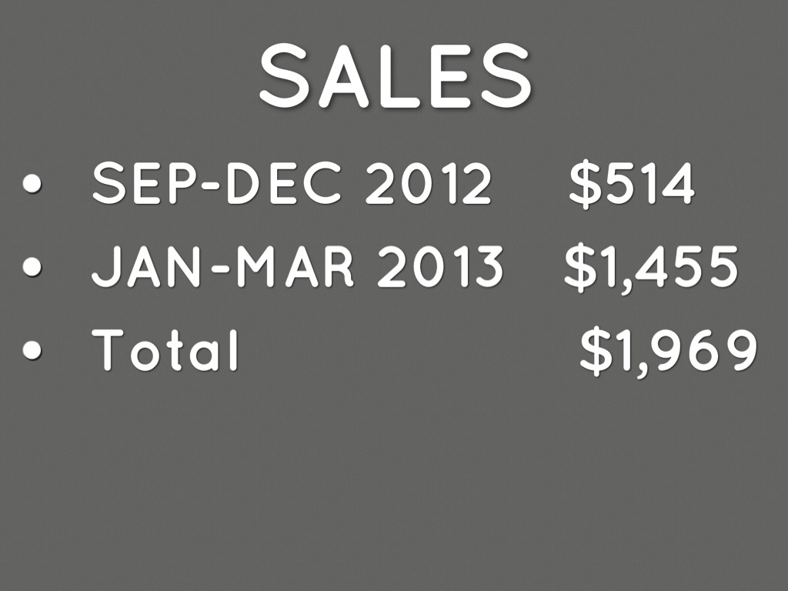788x591 pixels.
Task: Select the $1,455 sales amount
Action: (x=650, y=268)
